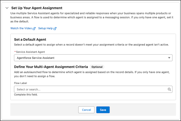181x121 pixels.
Task: Click the Set a Default Agent heading
Action: click(30, 39)
